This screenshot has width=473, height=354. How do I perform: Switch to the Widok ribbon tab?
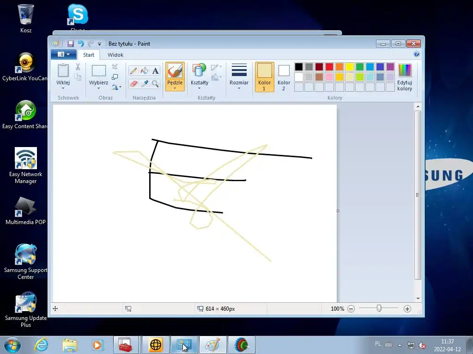[x=115, y=55]
